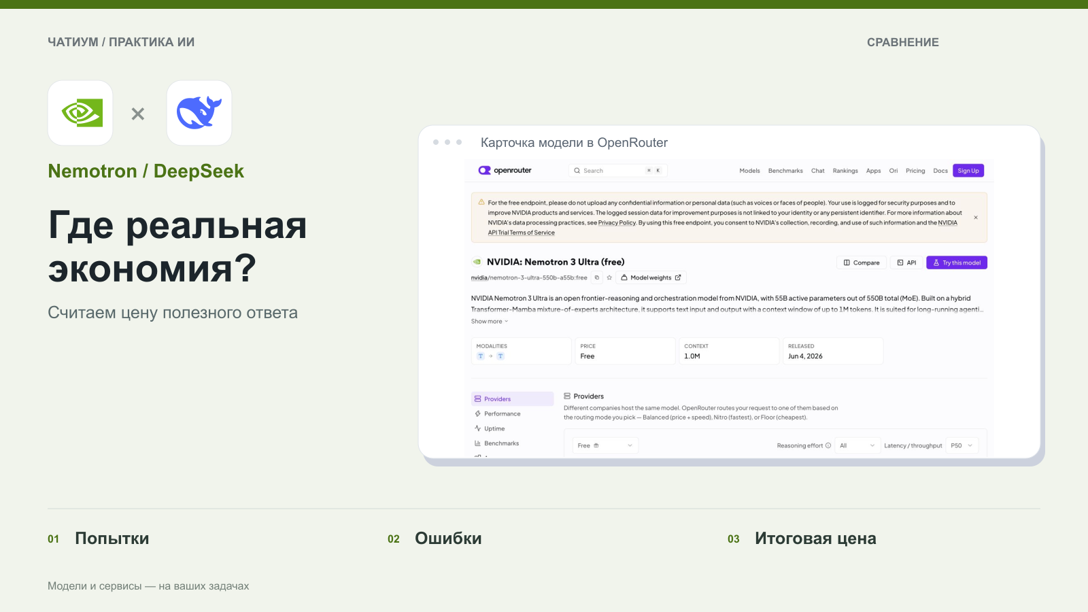Open Chat in the top navigation
Screen dimensions: 1088x612
[818, 171]
